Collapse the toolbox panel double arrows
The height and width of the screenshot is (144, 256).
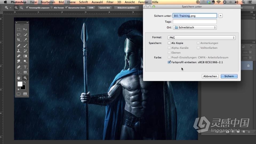(x=27, y=22)
